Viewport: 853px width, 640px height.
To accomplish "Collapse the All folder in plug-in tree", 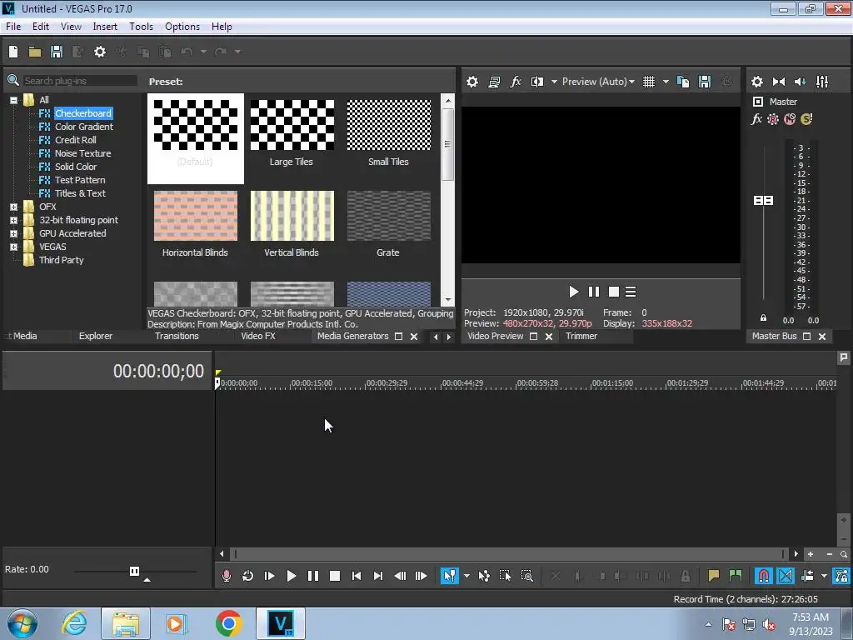I will click(x=13, y=100).
